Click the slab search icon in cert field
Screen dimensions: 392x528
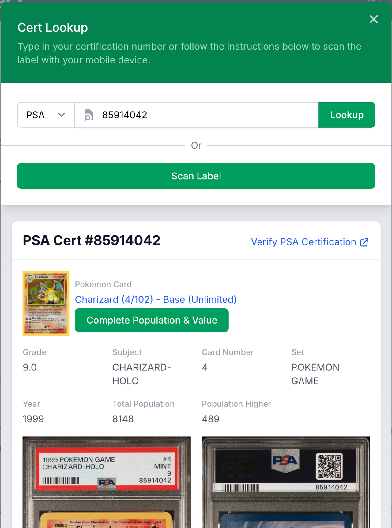coord(89,115)
